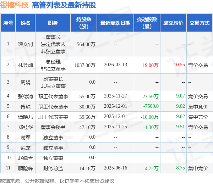213x184 pixels.
Task: Click the 高管列表及最新持股 heading
Action: pos(64,5)
